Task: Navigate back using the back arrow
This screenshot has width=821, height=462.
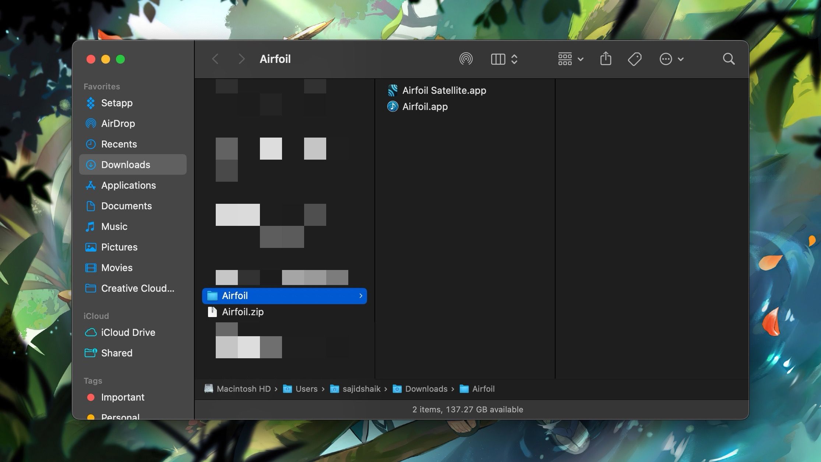Action: point(215,59)
